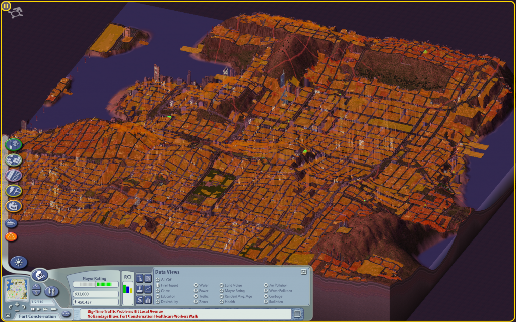Pause the simulation
The width and height of the screenshot is (516, 322).
point(33,309)
